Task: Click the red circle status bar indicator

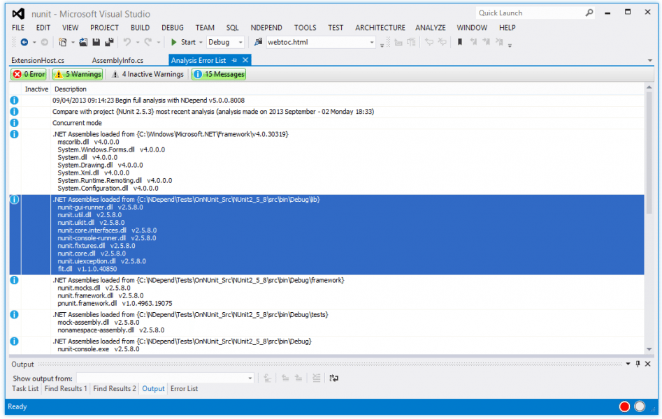Action: 624,406
